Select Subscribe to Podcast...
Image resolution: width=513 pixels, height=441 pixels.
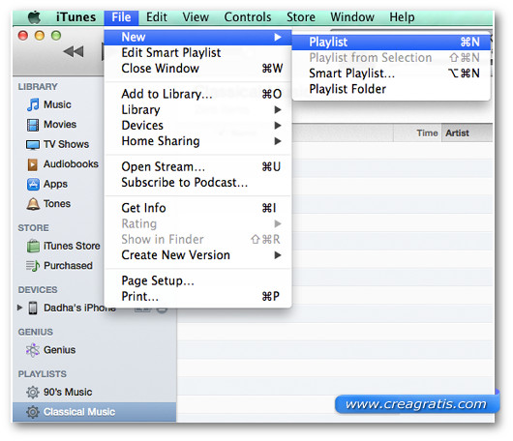click(x=198, y=183)
